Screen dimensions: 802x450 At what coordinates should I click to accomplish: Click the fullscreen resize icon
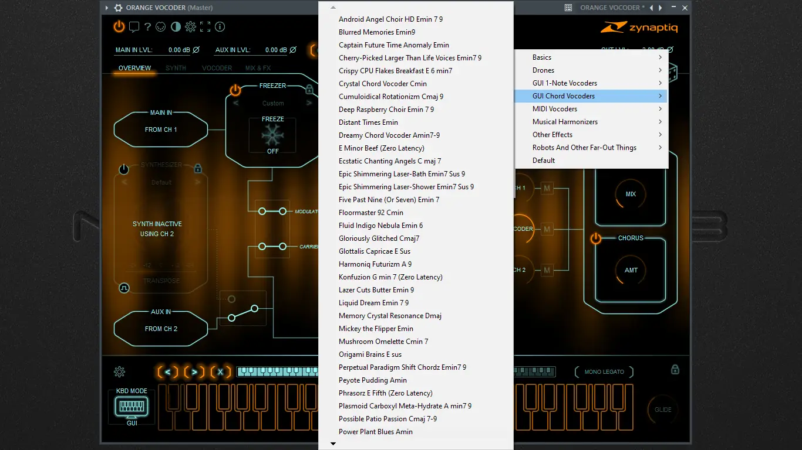[x=205, y=26]
